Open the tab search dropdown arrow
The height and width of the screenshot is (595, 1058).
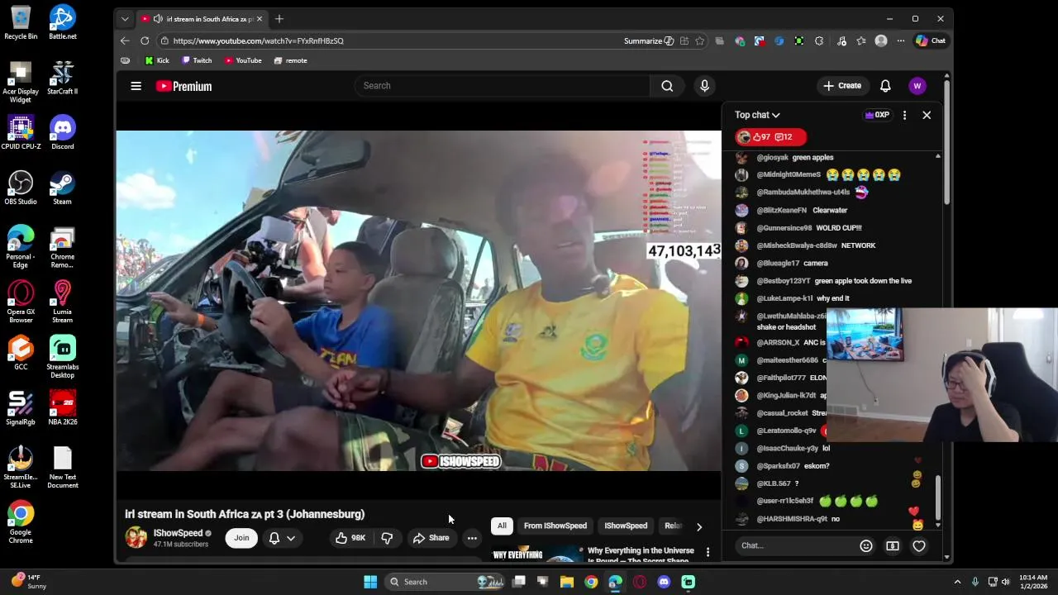coord(125,19)
